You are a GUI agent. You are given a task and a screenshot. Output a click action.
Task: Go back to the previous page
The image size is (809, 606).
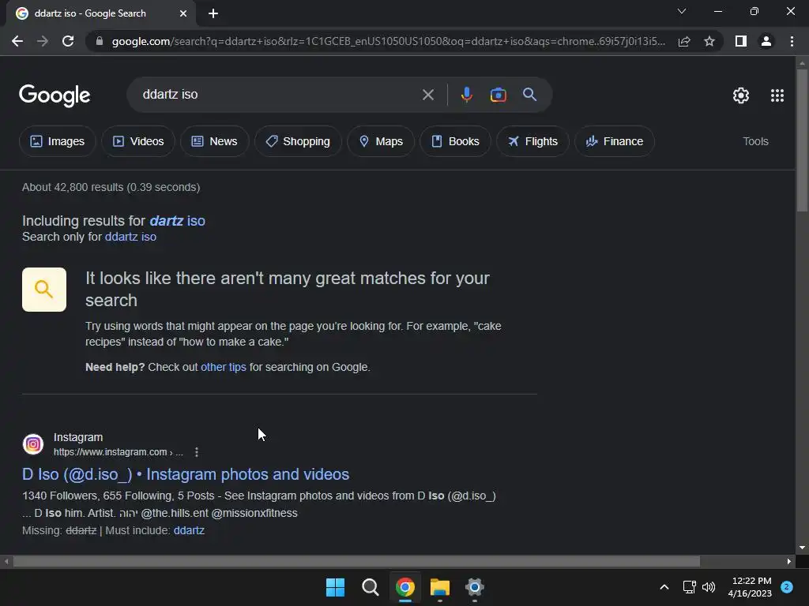click(x=17, y=41)
